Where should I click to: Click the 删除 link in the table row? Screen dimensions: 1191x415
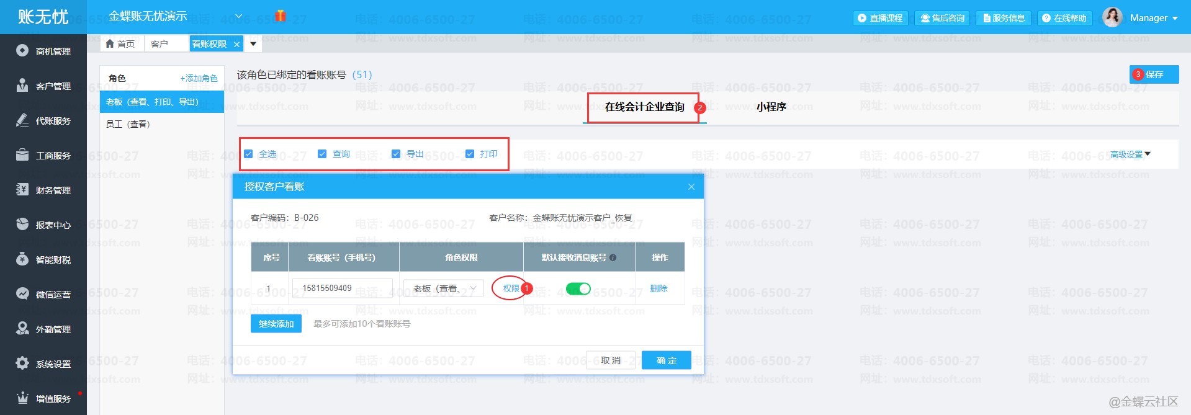[x=658, y=288]
